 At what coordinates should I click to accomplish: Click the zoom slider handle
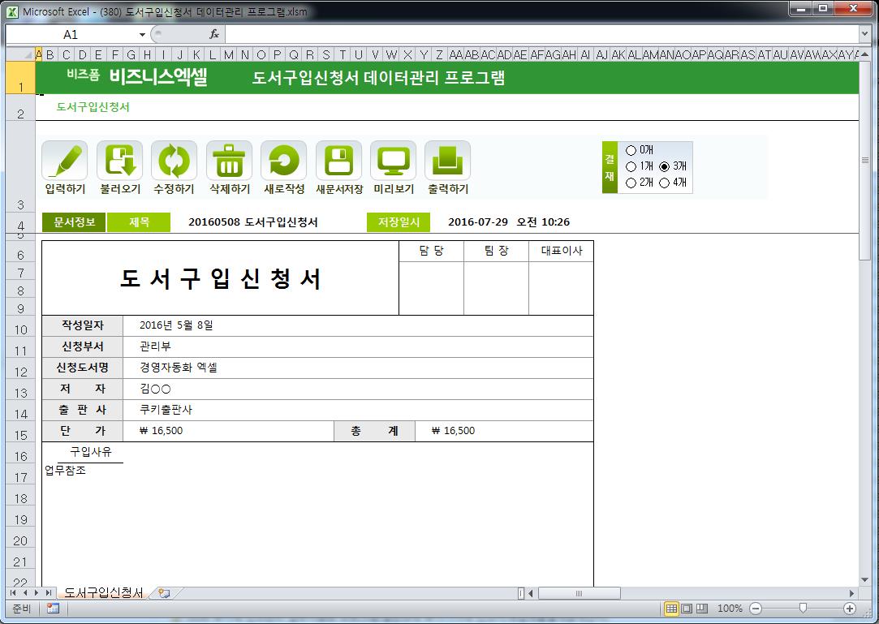point(803,608)
